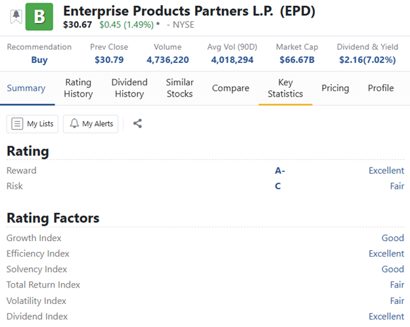The image size is (410, 327).
Task: Select the Similar Stocks tab
Action: (179, 88)
